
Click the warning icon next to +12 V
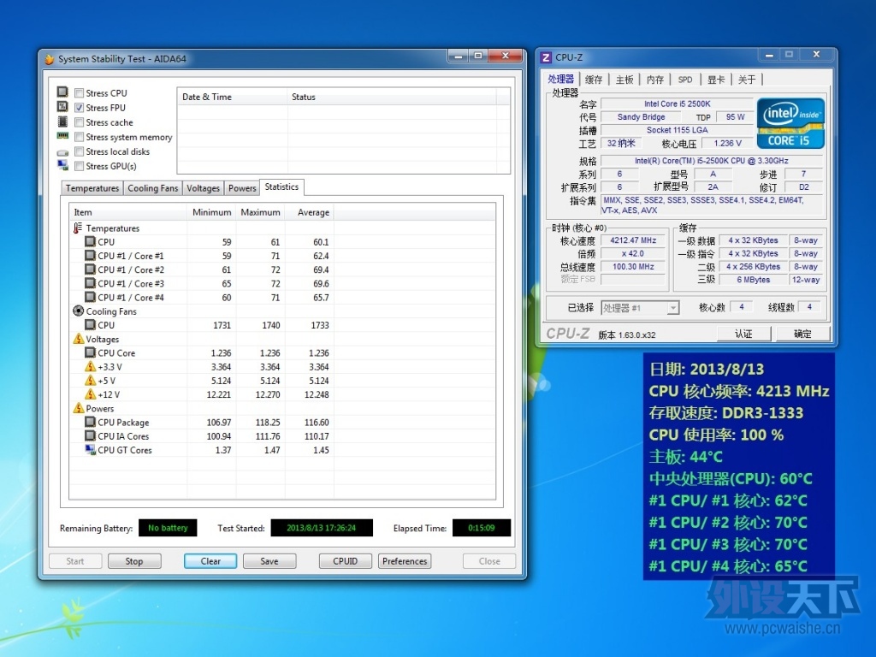click(90, 394)
